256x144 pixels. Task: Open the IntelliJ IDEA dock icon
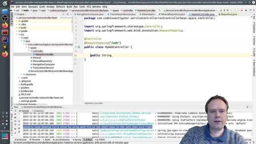(x=5, y=39)
